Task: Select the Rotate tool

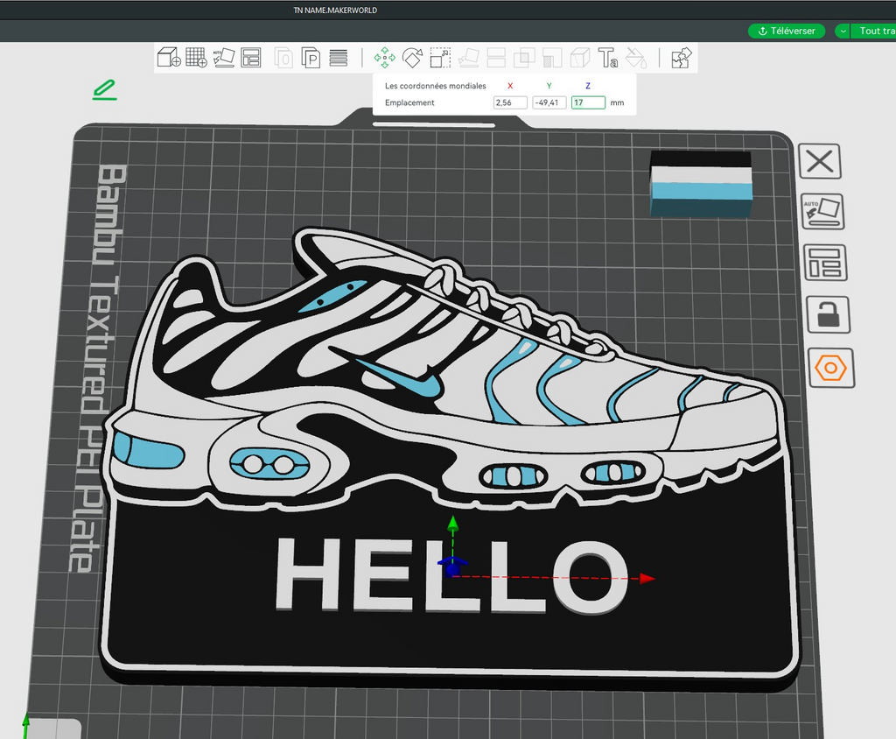Action: pos(412,58)
